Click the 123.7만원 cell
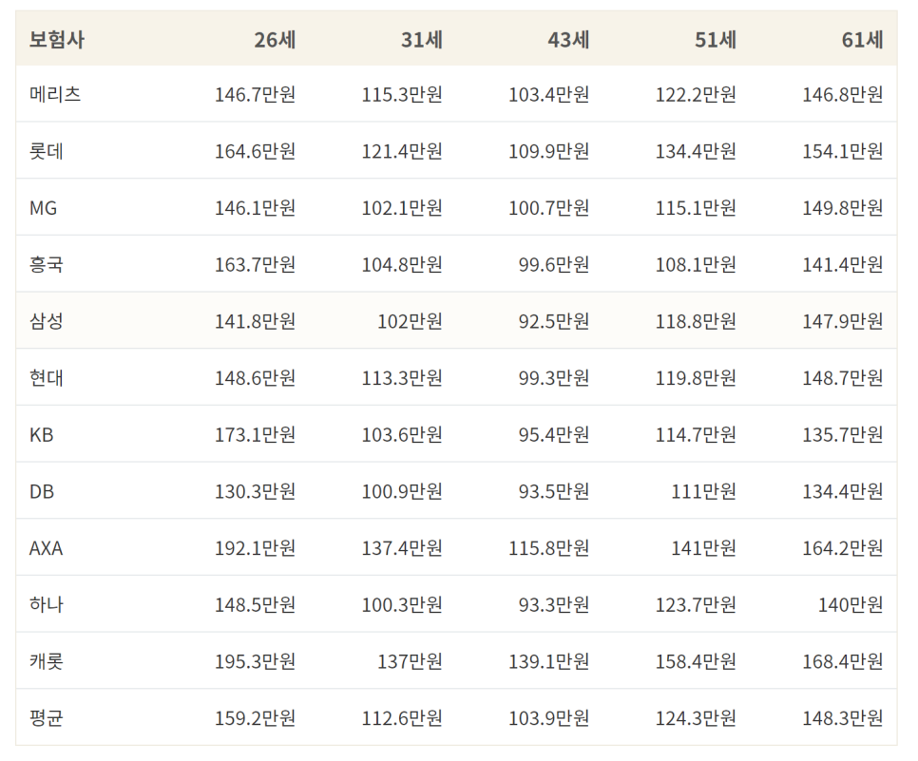This screenshot has height=761, width=918. point(696,604)
